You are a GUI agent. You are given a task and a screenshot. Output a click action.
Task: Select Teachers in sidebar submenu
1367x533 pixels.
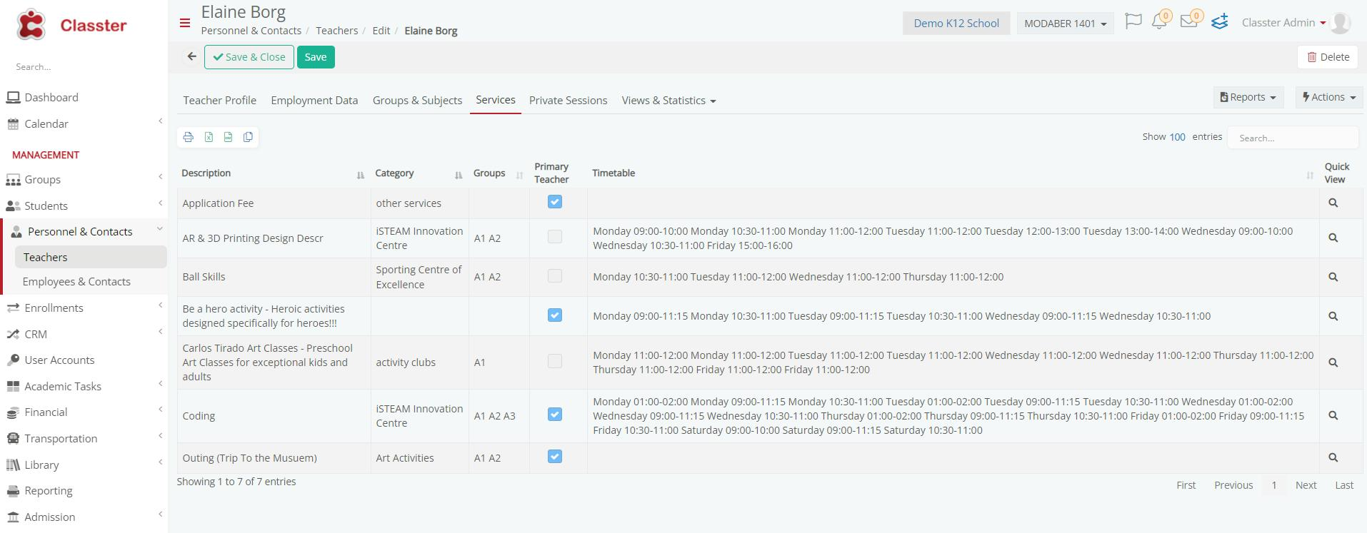coord(91,257)
